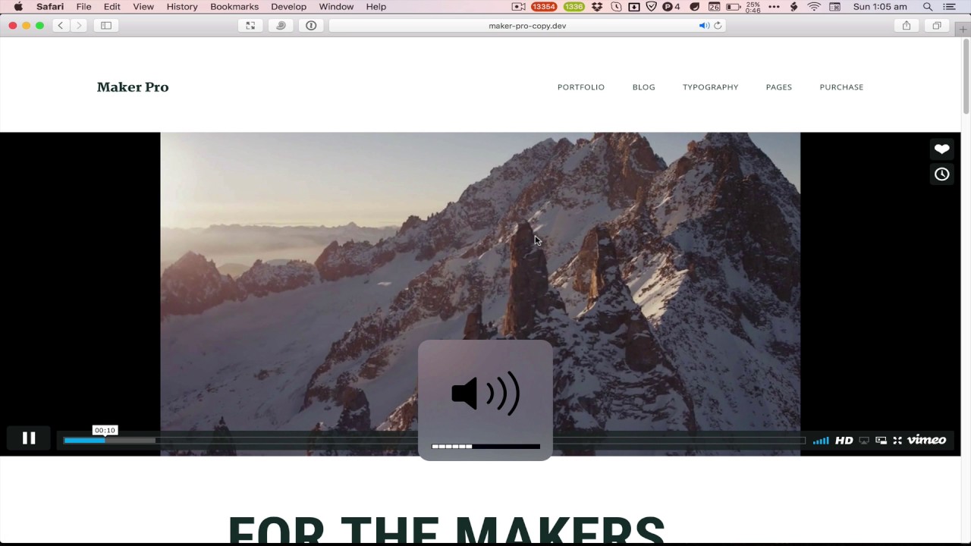Click the Dropbox menu bar icon
This screenshot has height=546, width=971.
tap(598, 7)
